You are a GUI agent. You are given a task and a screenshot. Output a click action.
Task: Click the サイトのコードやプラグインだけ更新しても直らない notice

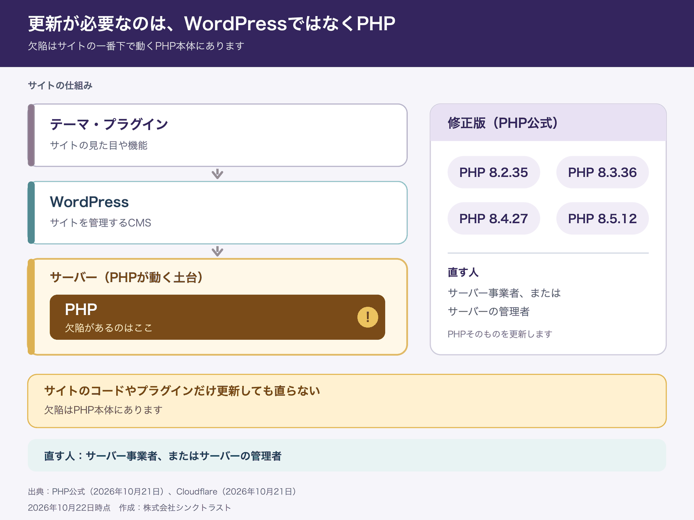[x=347, y=401]
